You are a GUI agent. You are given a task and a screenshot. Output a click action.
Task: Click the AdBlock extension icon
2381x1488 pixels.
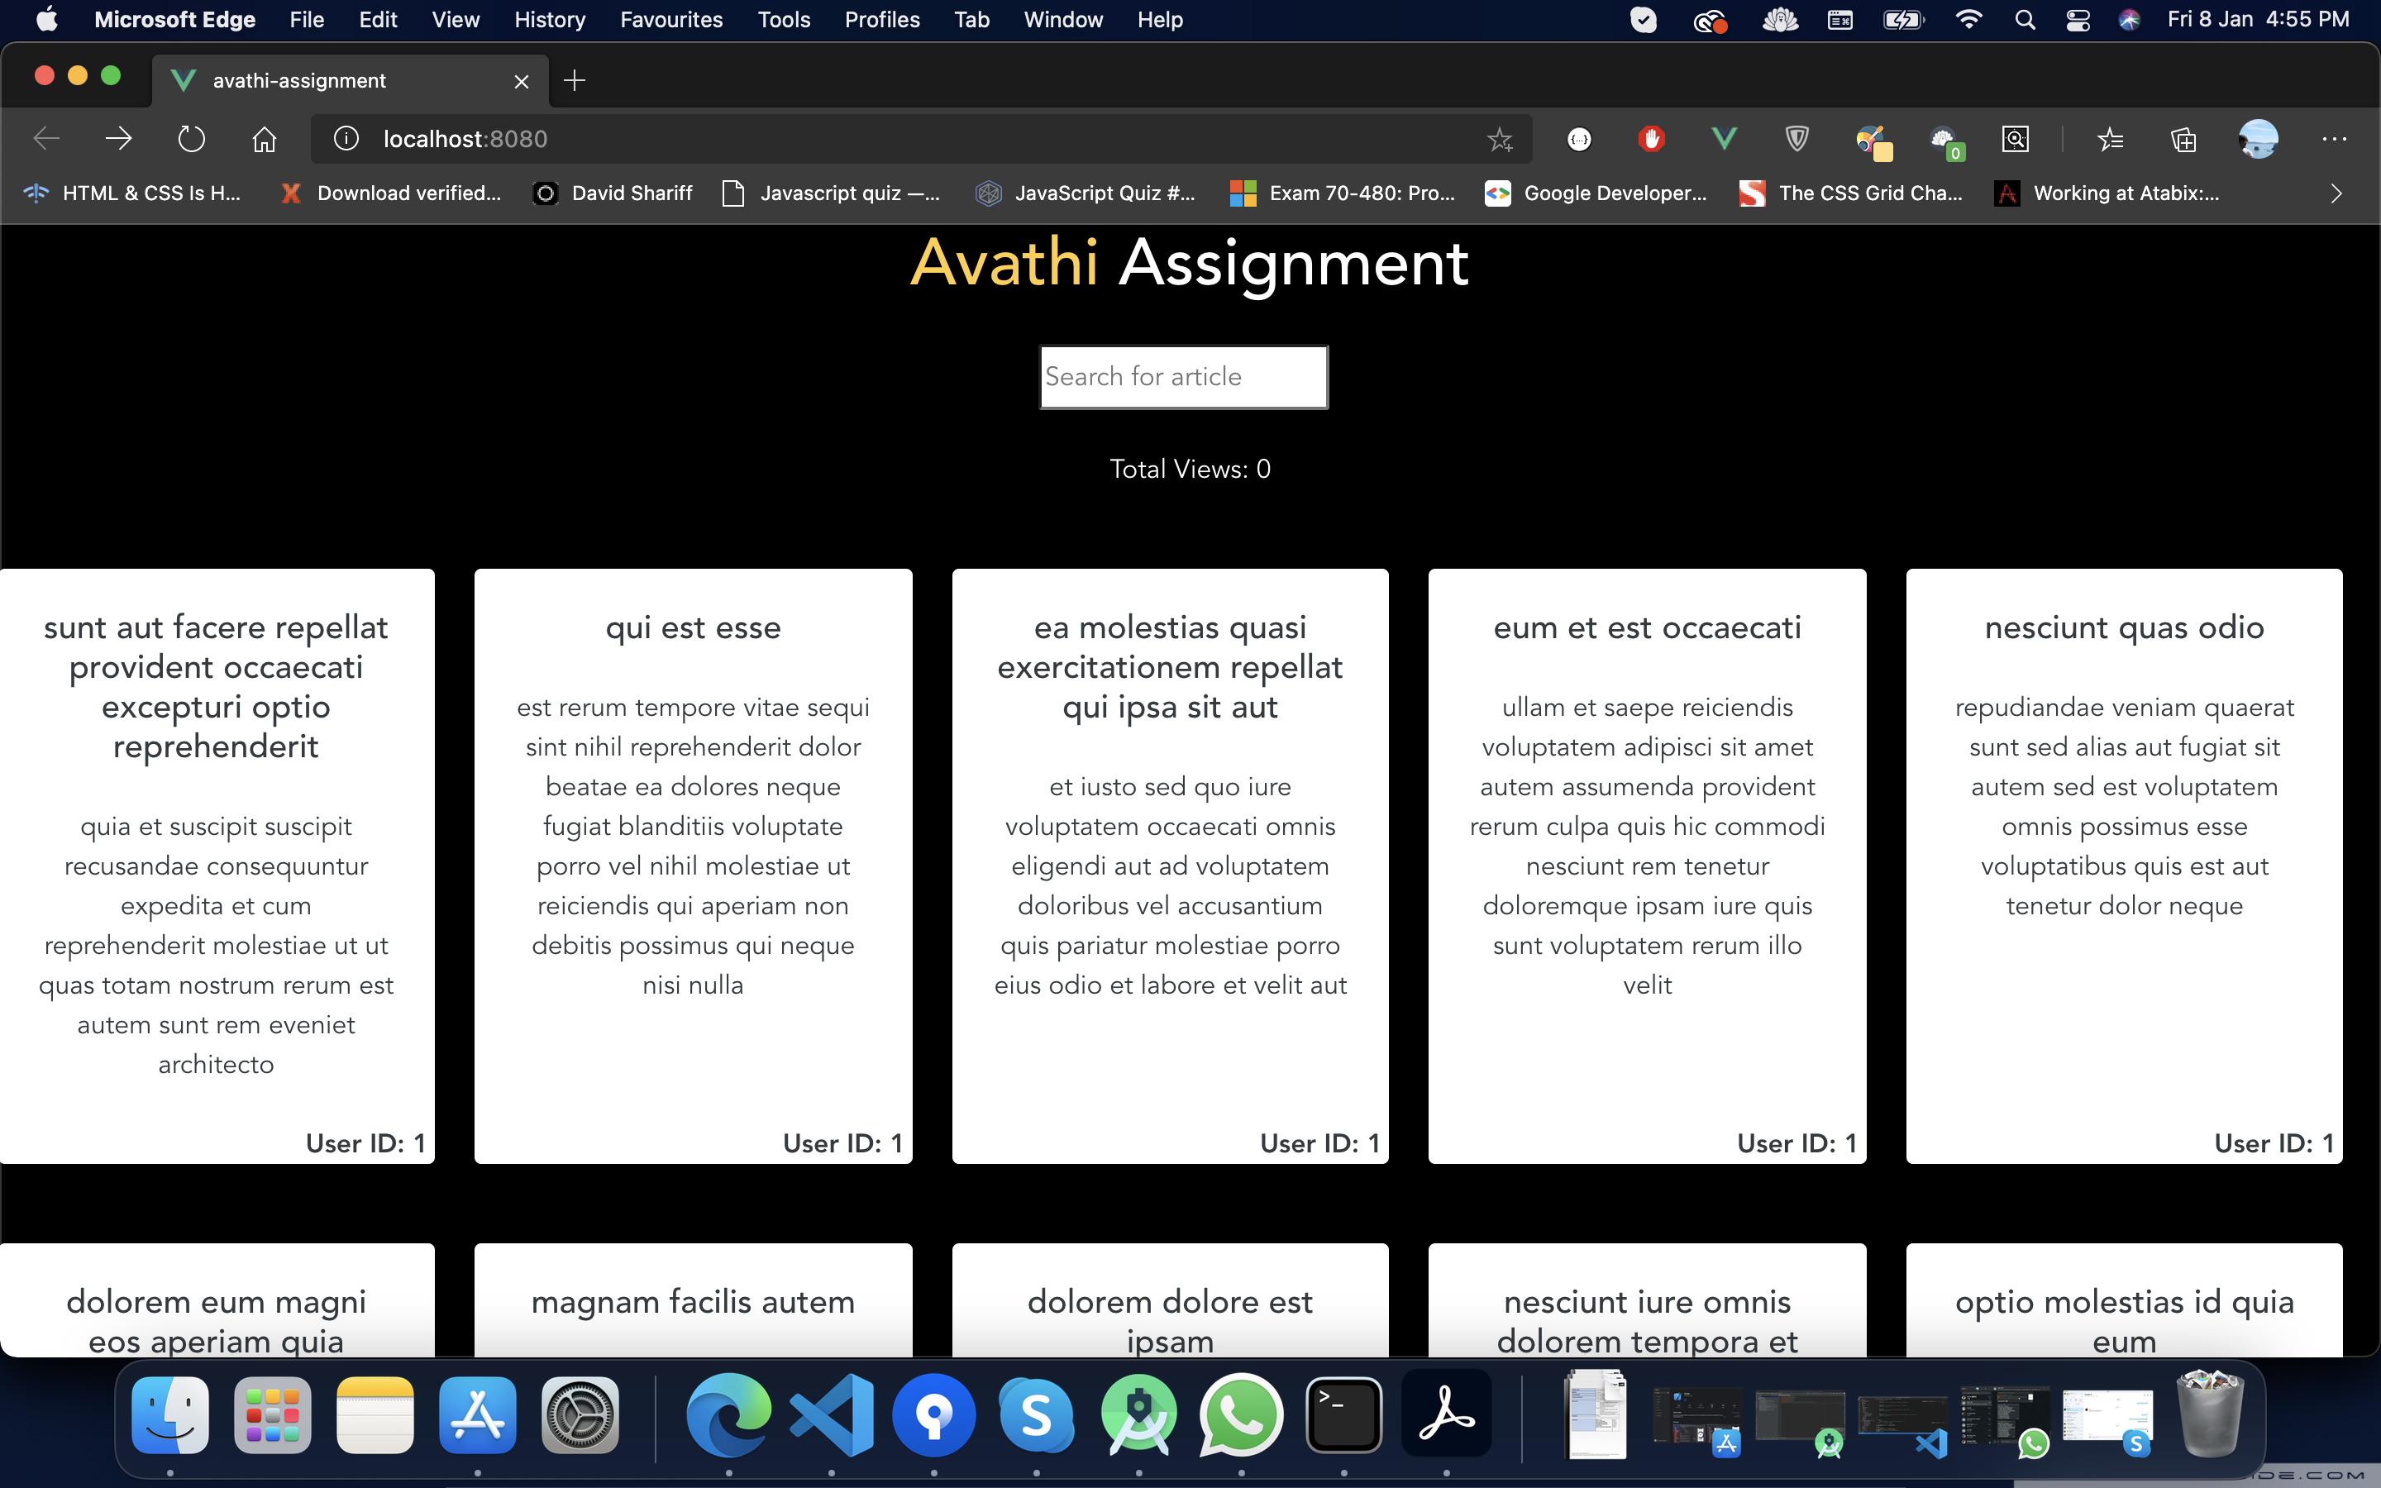(x=1652, y=139)
